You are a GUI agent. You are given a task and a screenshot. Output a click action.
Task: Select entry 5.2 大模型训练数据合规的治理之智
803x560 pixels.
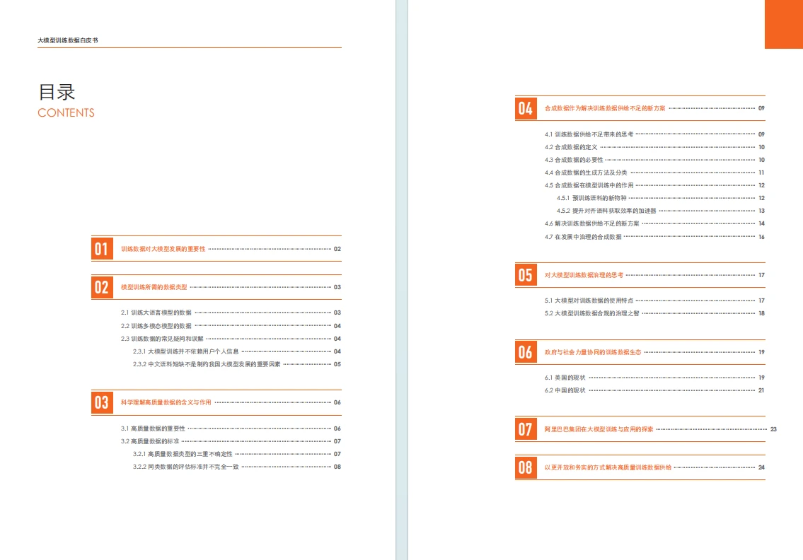[591, 313]
